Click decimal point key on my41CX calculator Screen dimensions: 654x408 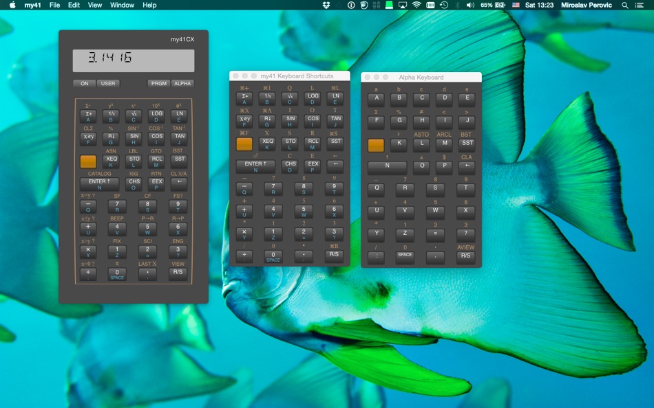pos(147,274)
